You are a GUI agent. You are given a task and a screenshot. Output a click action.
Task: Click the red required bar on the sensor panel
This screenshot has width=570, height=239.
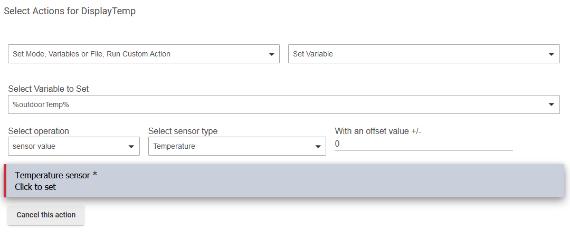click(x=5, y=181)
